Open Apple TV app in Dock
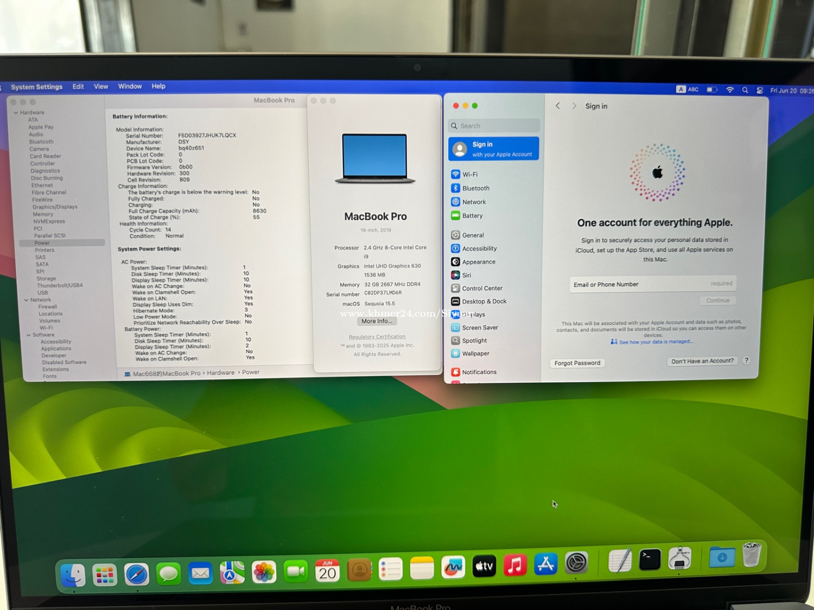Image resolution: width=814 pixels, height=610 pixels. (484, 567)
